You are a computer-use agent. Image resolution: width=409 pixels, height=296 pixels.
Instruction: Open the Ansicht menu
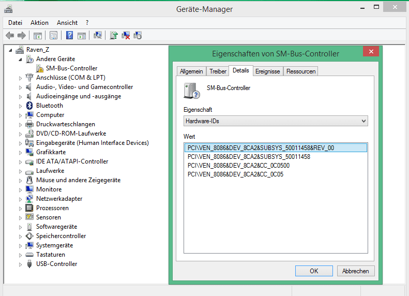(67, 23)
